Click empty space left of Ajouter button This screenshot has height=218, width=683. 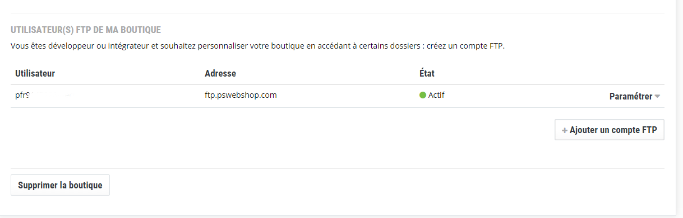pos(280,130)
